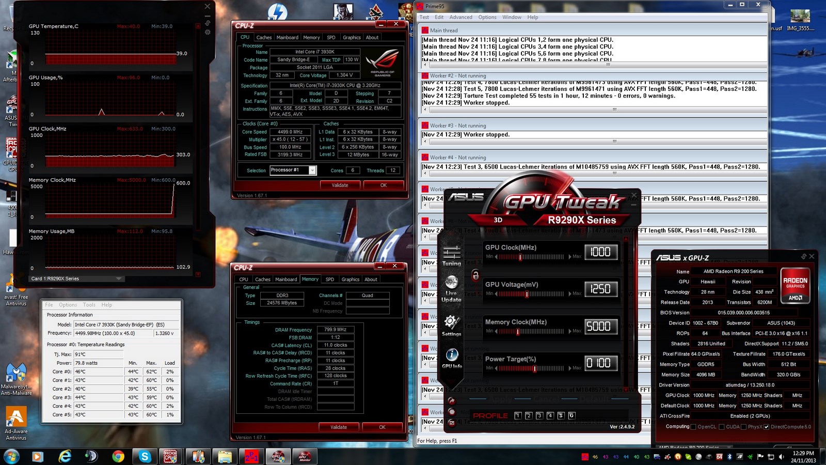
Task: Select profile 4 in GPU Tweak
Action: click(550, 415)
